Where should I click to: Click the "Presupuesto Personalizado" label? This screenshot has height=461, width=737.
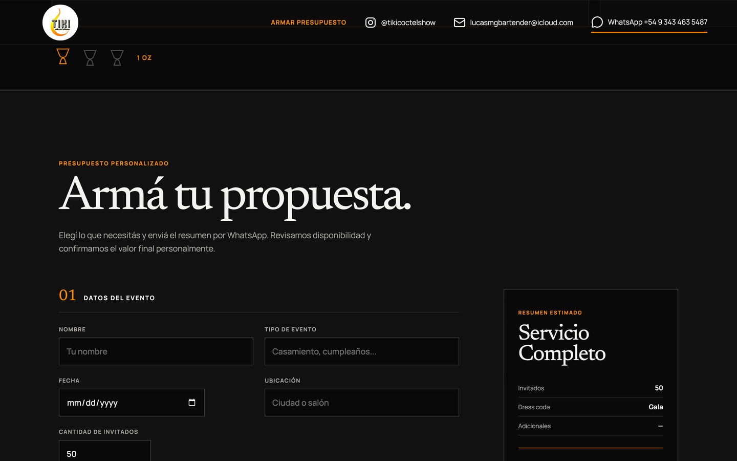(x=114, y=163)
